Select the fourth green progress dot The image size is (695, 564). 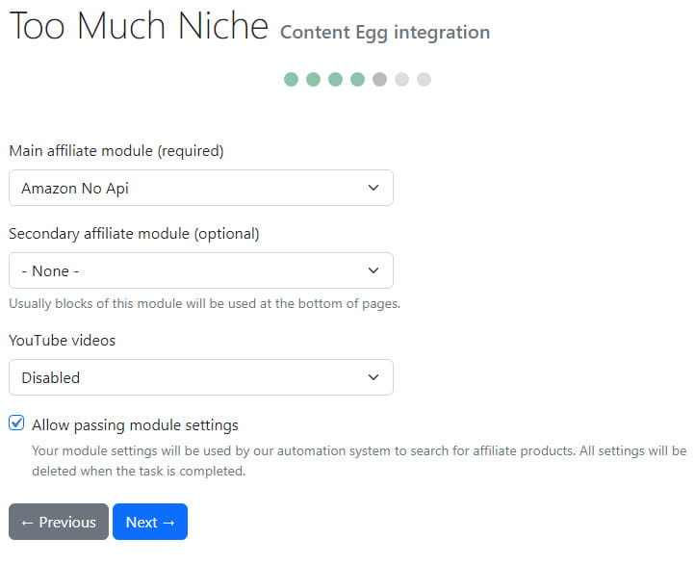[358, 79]
